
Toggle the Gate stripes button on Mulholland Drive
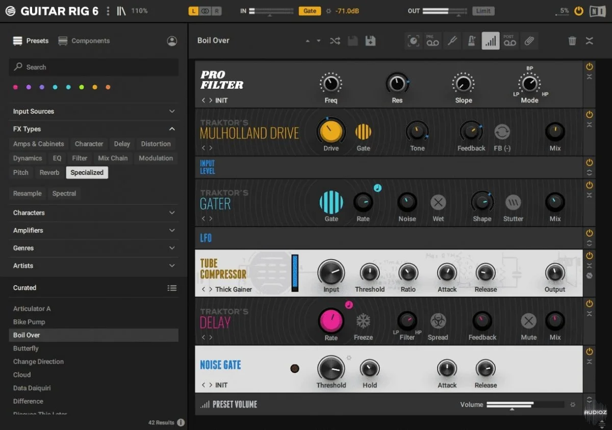click(x=363, y=132)
